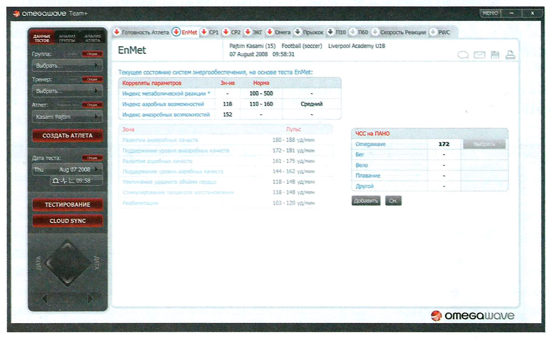551x339 pixels.
Task: Click the save diskette icon
Action: [495, 55]
